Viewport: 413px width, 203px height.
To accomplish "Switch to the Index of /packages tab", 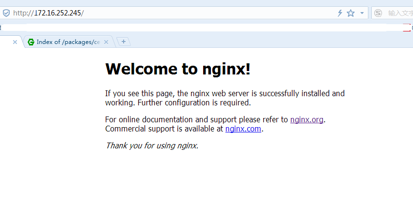I will point(68,42).
